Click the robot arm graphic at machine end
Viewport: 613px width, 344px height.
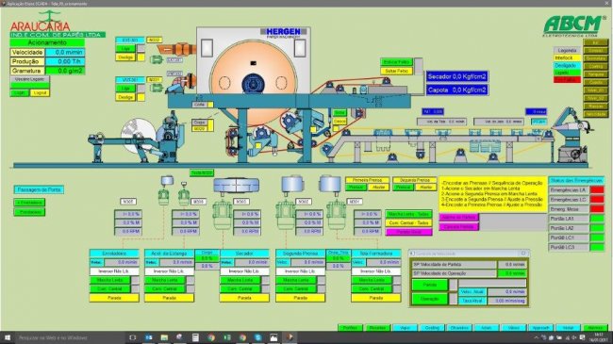[571, 135]
